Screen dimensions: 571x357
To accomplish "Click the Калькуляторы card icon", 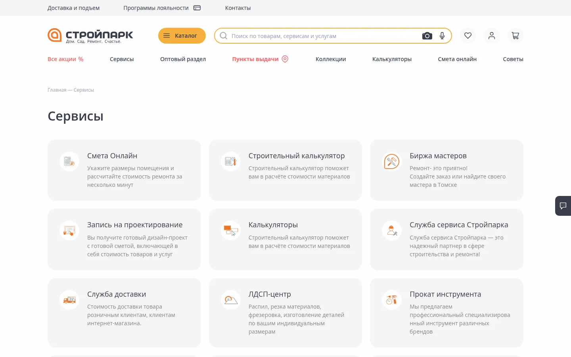I will point(231,230).
